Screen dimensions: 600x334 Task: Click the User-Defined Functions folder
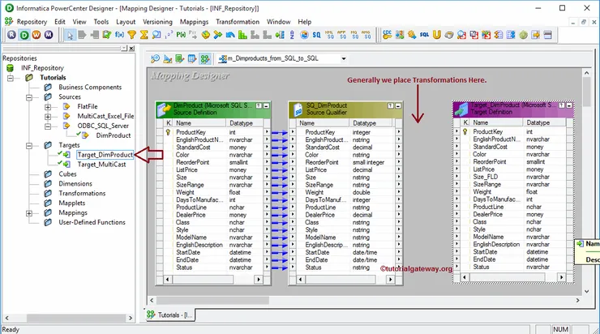coord(92,222)
